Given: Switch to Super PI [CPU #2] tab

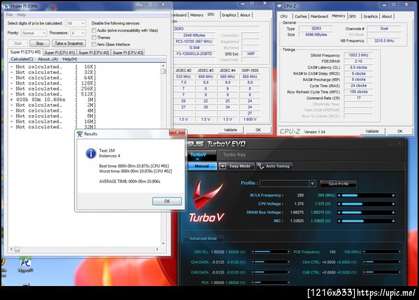Looking at the screenshot, I should (x=94, y=52).
